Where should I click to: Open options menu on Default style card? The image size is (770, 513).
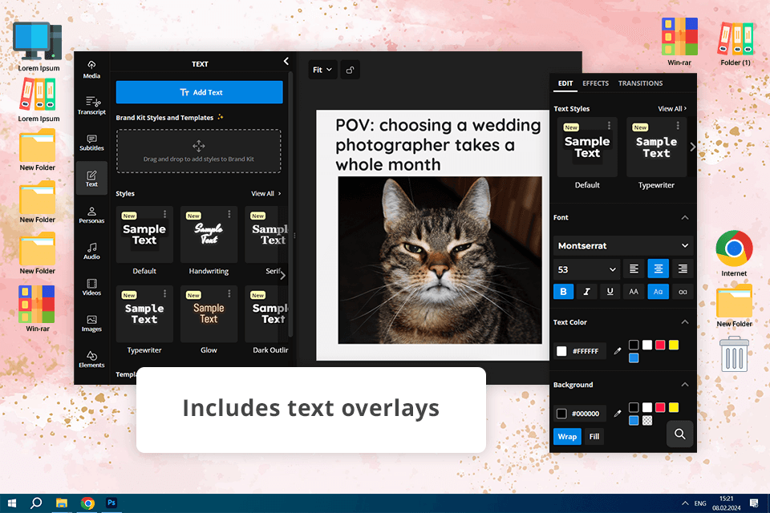165,214
